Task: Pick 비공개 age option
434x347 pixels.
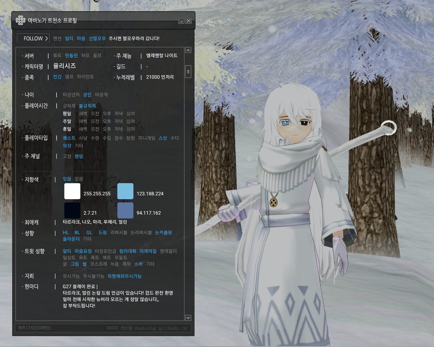Action: tap(101, 95)
